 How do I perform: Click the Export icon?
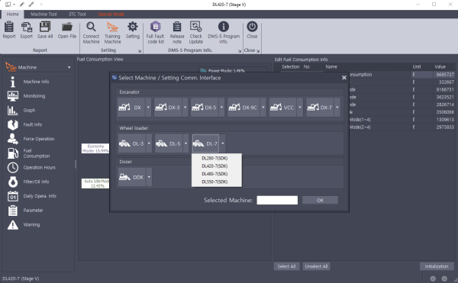[26, 30]
